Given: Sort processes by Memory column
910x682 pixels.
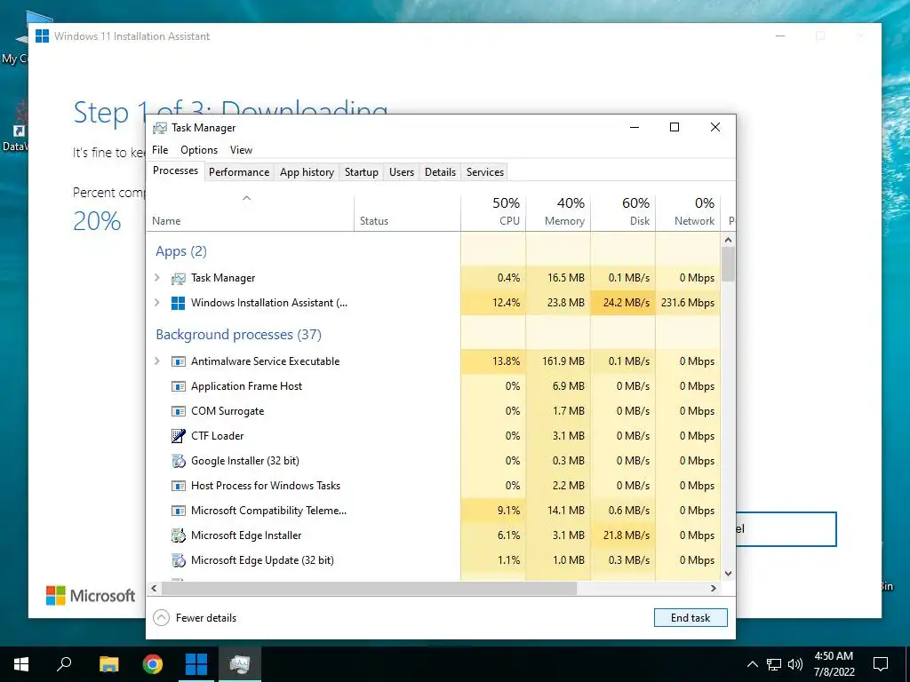Looking at the screenshot, I should pyautogui.click(x=558, y=212).
